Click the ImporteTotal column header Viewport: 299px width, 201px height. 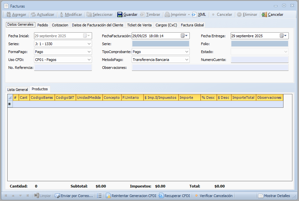point(243,98)
